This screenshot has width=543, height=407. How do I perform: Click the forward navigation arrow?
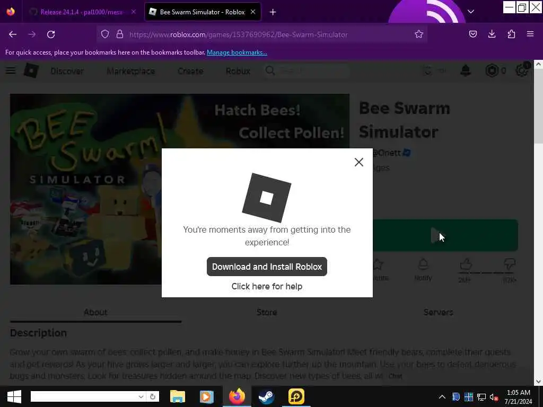(32, 34)
